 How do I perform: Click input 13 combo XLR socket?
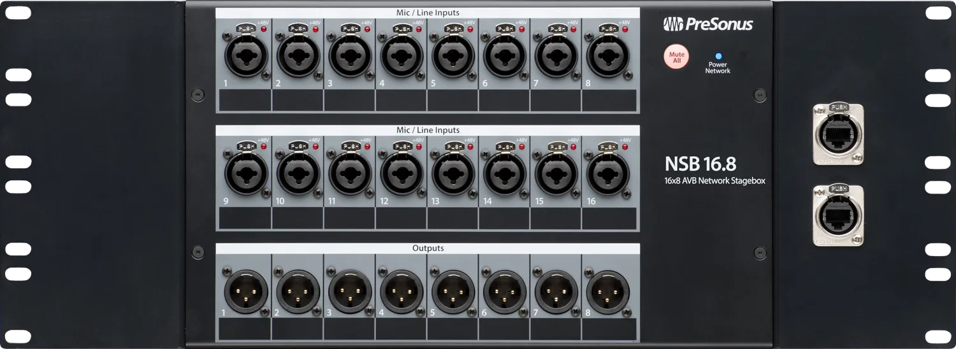[x=453, y=174]
